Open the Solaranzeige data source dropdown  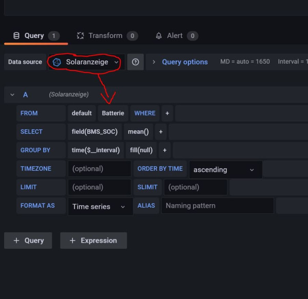tap(86, 62)
